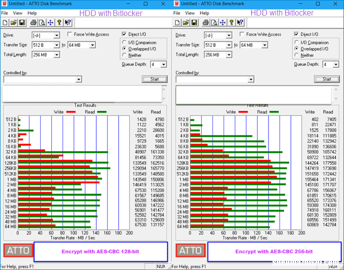Viewport: 344px width, 270px height.
Task: Click Print Preview icon in right ATTO window
Action: coord(214,22)
